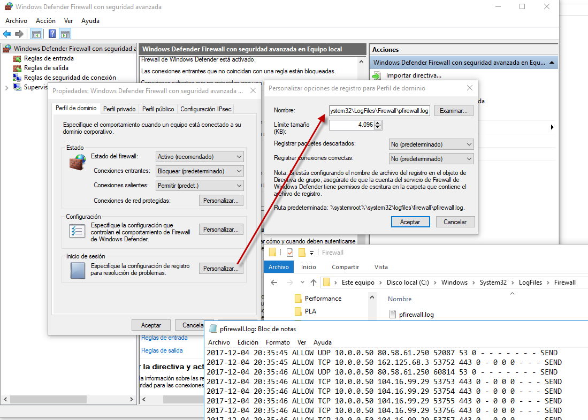Viewport: 588px width, 420px height.
Task: Click the Configuración checklist icon
Action: [77, 231]
